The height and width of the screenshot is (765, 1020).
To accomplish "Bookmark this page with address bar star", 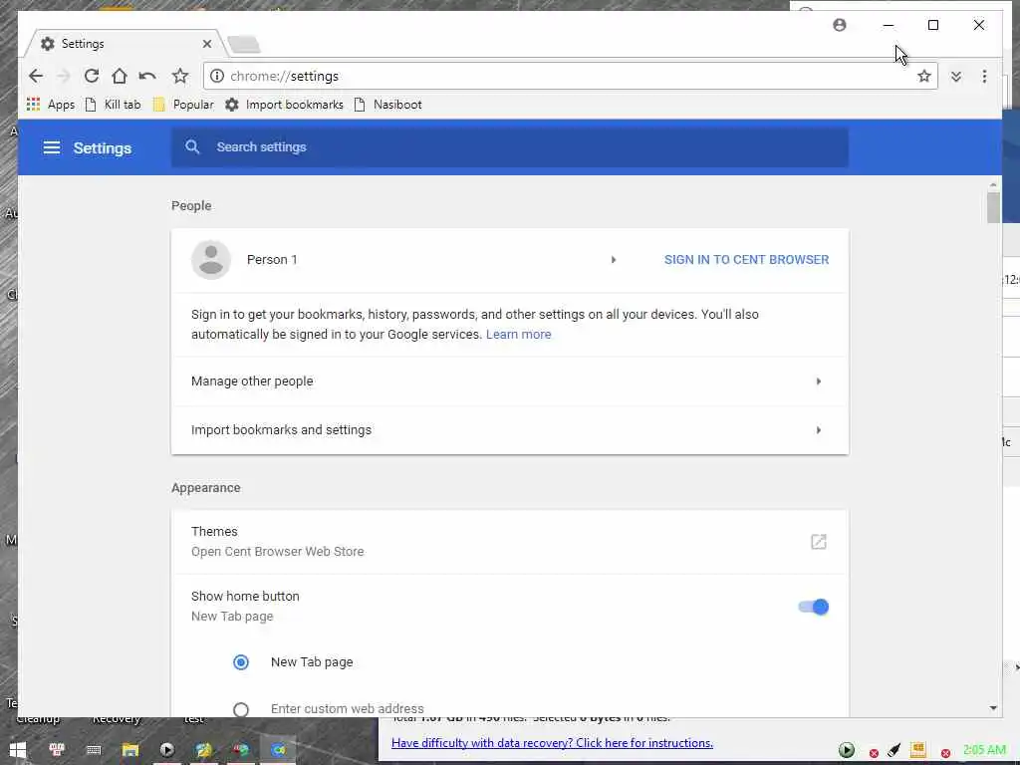I will (x=923, y=76).
